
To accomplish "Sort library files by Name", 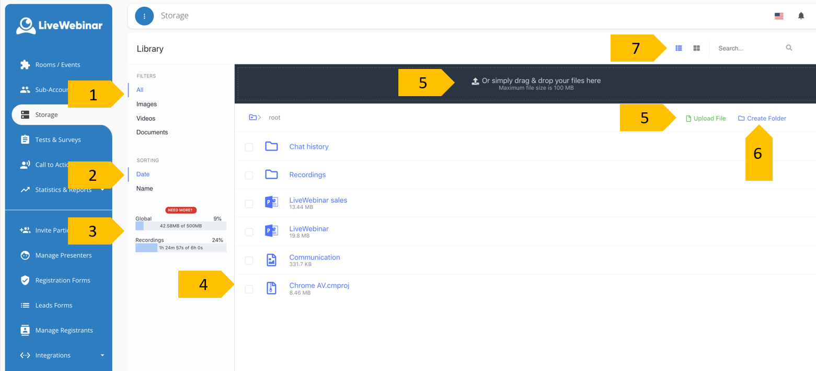I will pyautogui.click(x=145, y=188).
